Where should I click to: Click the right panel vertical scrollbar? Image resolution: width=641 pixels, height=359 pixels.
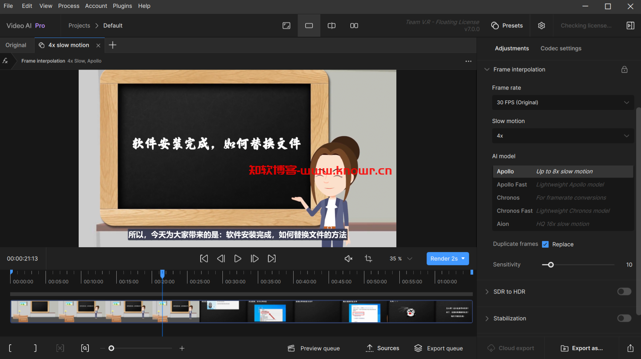tap(638, 211)
